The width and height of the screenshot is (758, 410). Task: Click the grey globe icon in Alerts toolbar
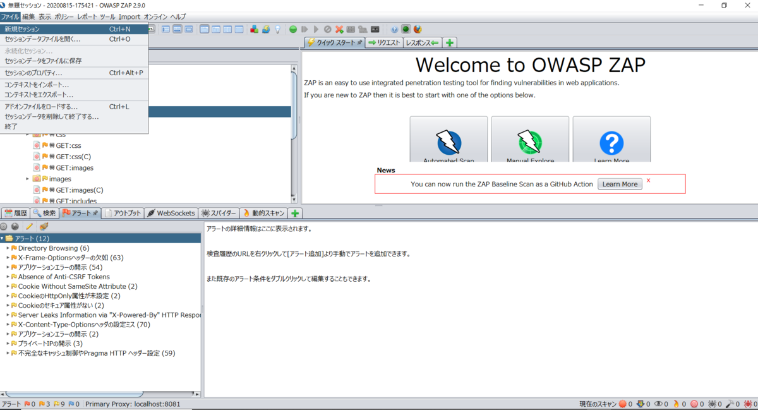[15, 226]
